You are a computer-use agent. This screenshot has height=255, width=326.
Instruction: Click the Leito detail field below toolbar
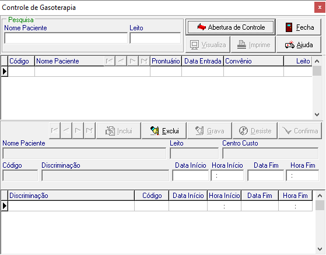pos(194,154)
